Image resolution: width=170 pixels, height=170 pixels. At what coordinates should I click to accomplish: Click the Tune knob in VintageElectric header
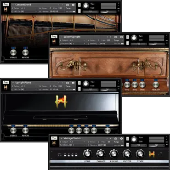point(134,140)
